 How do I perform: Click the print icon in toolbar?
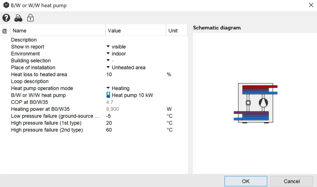tap(18, 18)
